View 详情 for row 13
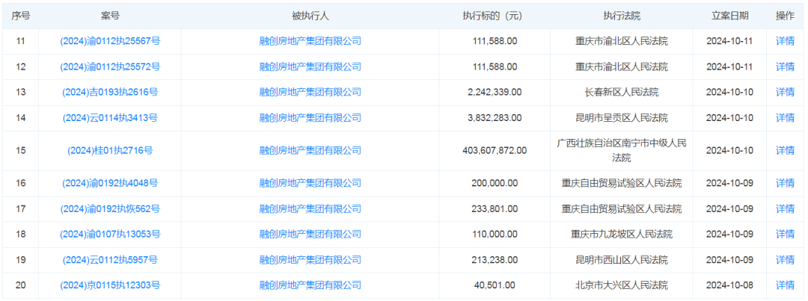808x301 pixels. 785,92
